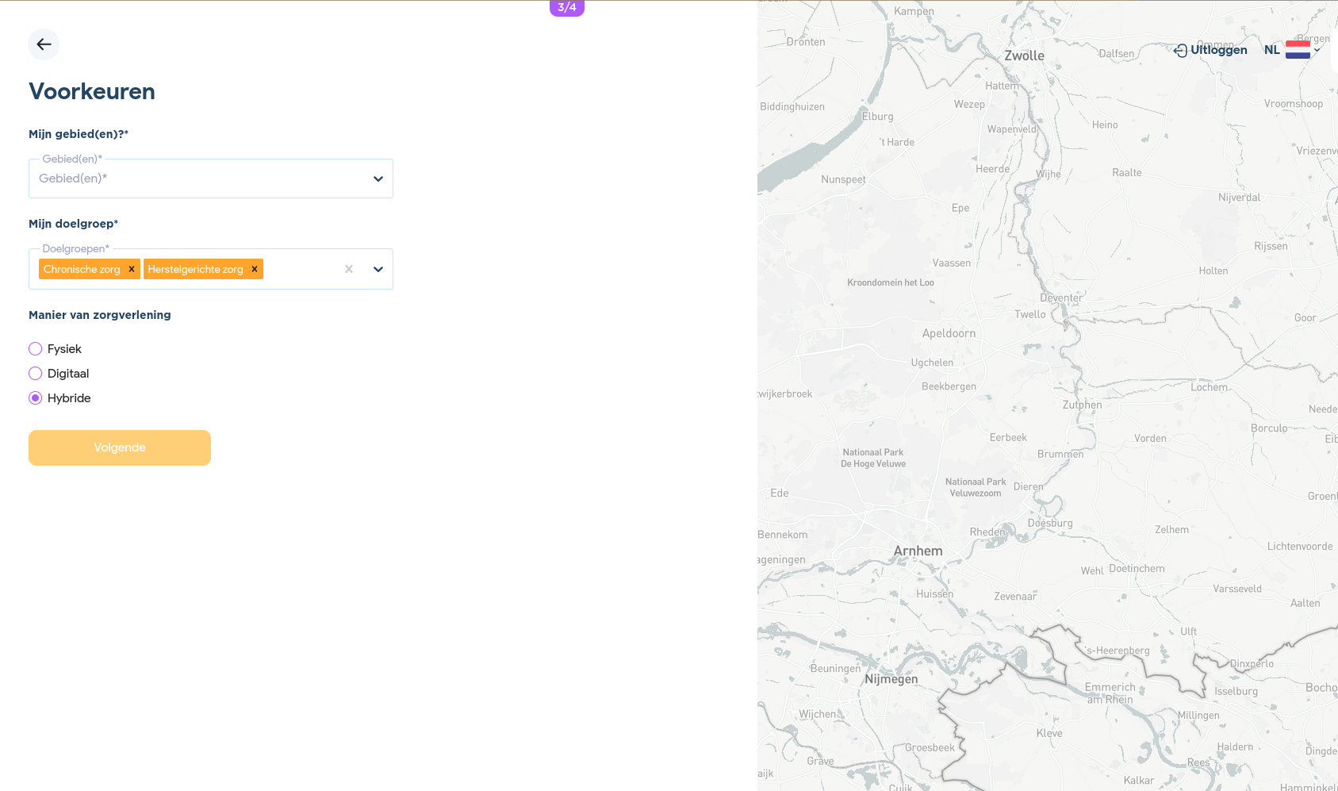
Task: Remove the Chronische zorg tag
Action: (132, 270)
